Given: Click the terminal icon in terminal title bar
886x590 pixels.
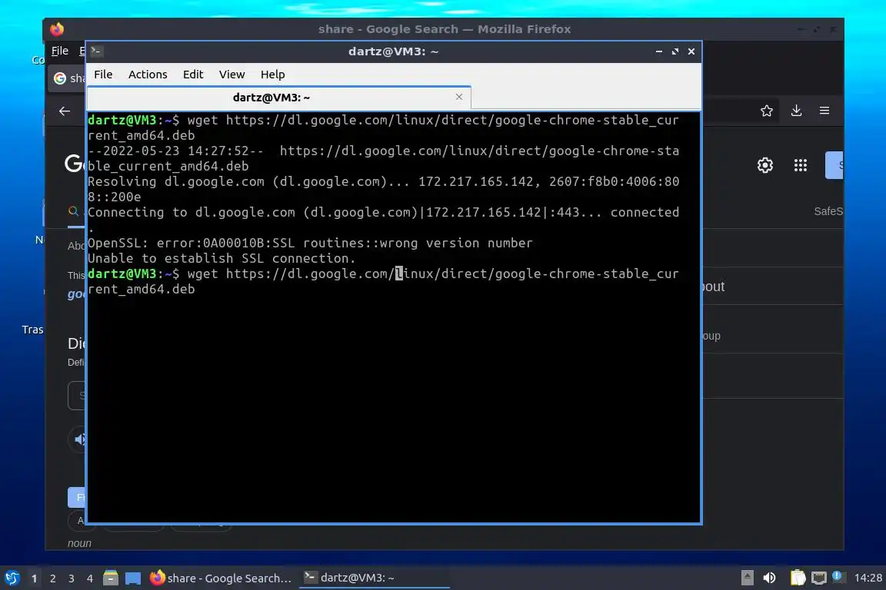Looking at the screenshot, I should [x=96, y=51].
